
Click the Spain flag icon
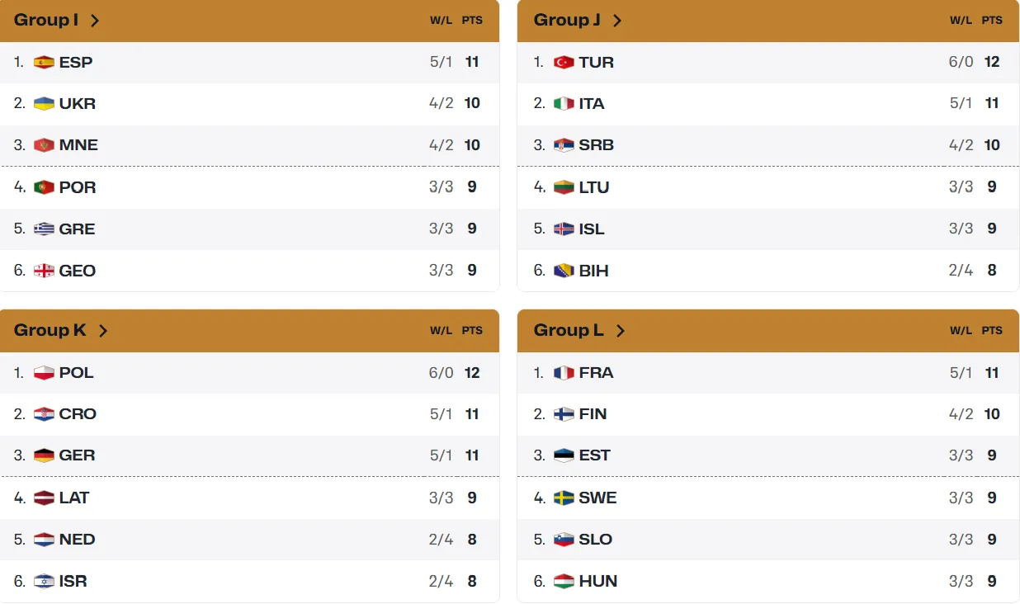click(44, 62)
